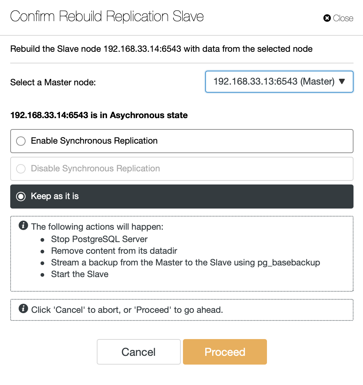The height and width of the screenshot is (385, 363).
Task: Click the 'Select a Master node:' label
Action: 53,82
